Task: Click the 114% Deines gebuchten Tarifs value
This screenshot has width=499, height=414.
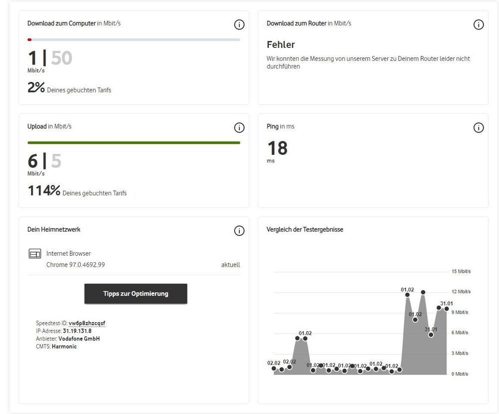Action: pyautogui.click(x=77, y=191)
